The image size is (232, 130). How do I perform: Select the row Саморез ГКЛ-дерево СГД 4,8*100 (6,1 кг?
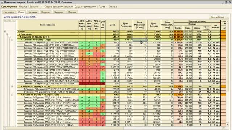[x=122, y=56]
